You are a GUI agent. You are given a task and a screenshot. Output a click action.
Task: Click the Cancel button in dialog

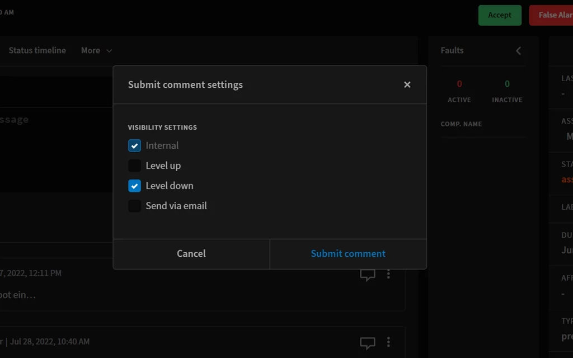click(x=191, y=253)
